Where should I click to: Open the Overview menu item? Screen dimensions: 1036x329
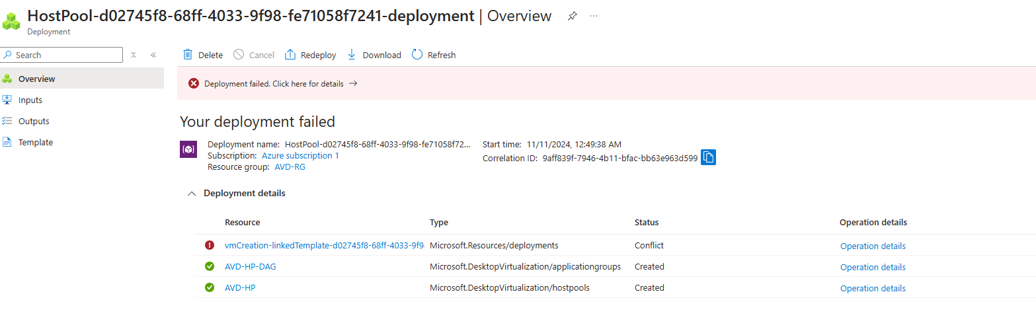82,79
